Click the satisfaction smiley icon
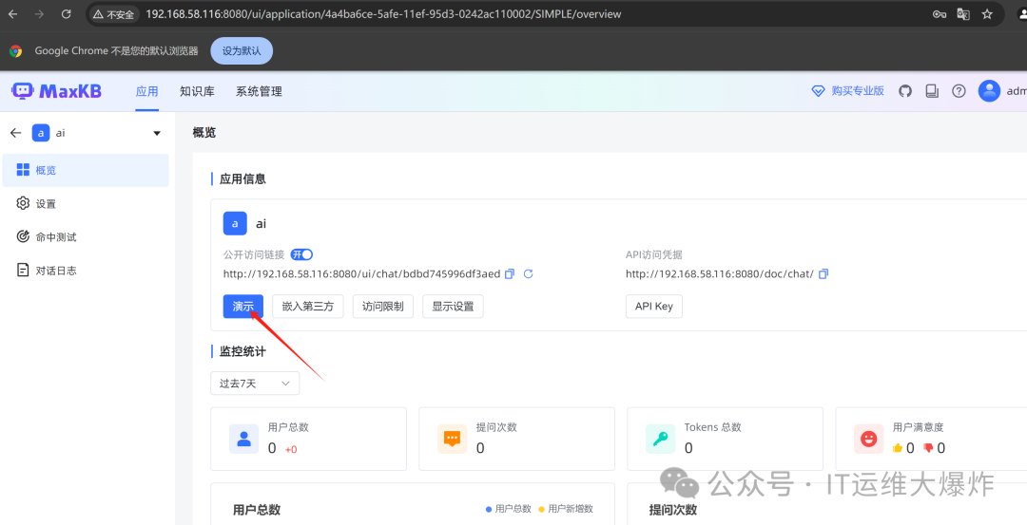1027x525 pixels. point(868,439)
